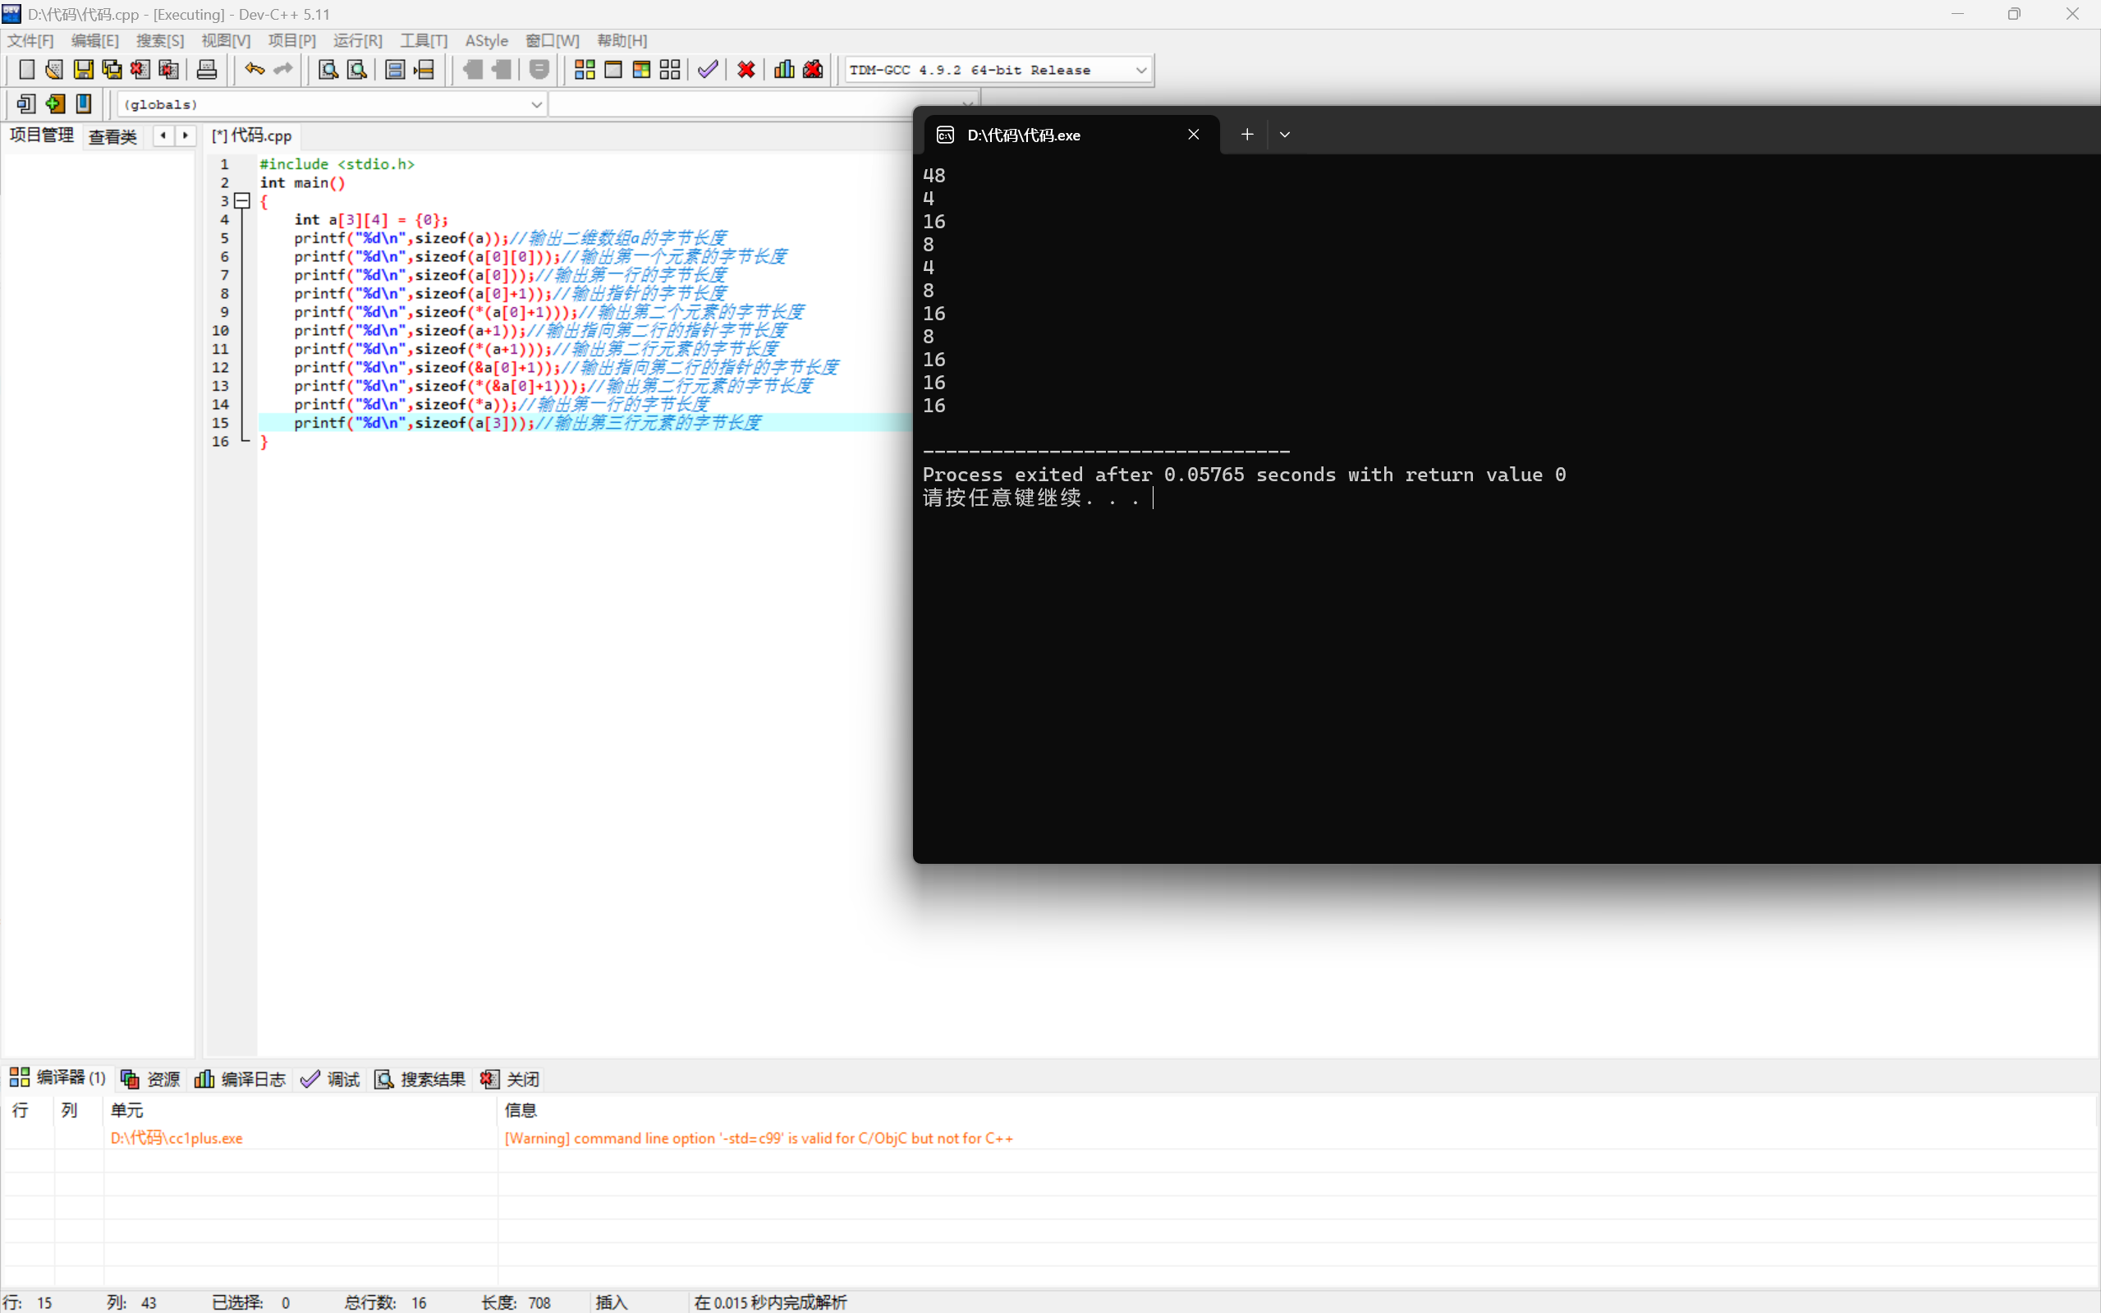Open the terminal tab dropdown chevron
This screenshot has height=1313, width=2101.
tap(1285, 135)
